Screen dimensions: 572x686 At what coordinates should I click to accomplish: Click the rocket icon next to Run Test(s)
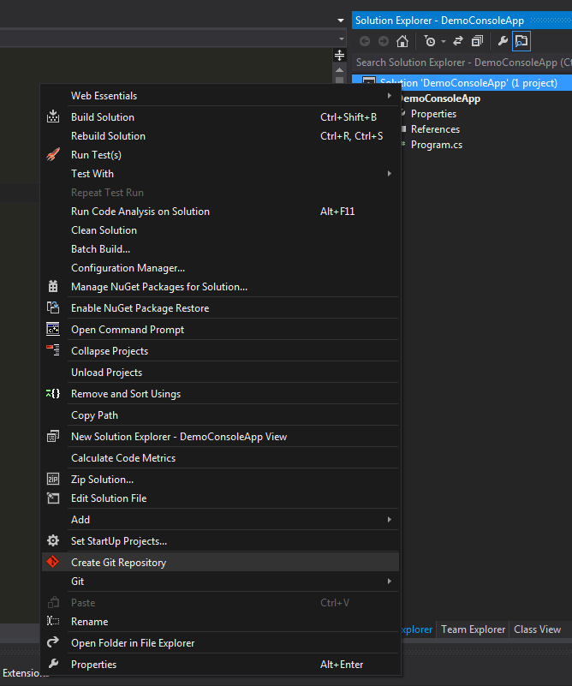tap(53, 155)
